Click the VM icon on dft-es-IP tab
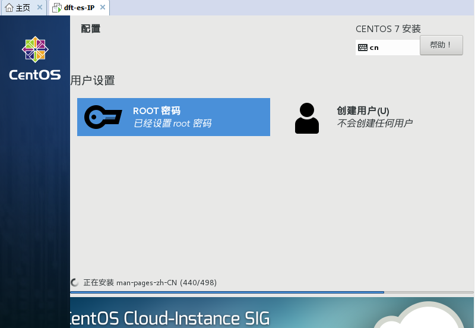Image resolution: width=475 pixels, height=328 pixels. point(56,8)
